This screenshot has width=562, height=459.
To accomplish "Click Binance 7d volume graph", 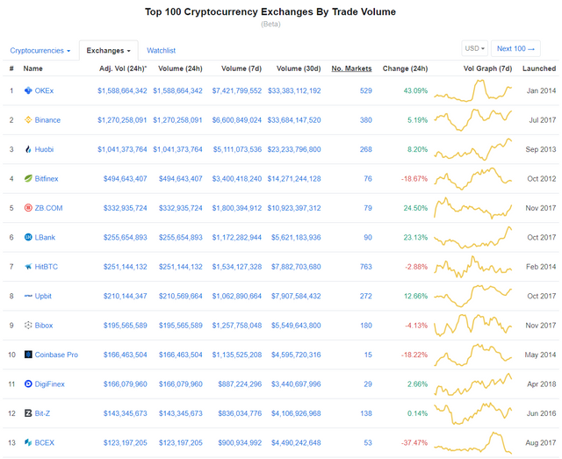I will pyautogui.click(x=472, y=120).
